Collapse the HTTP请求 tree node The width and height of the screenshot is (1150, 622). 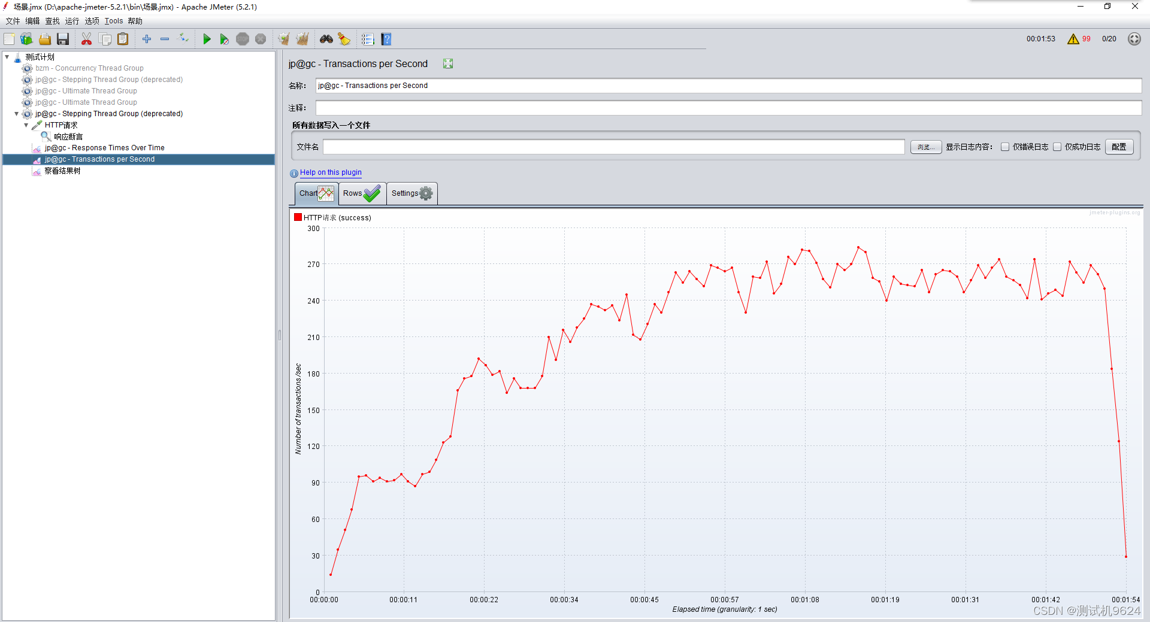click(26, 125)
